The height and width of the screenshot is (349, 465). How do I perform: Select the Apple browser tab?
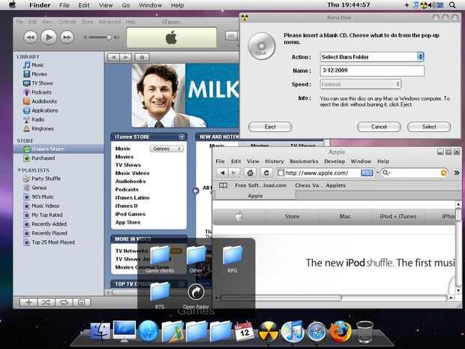(x=255, y=196)
